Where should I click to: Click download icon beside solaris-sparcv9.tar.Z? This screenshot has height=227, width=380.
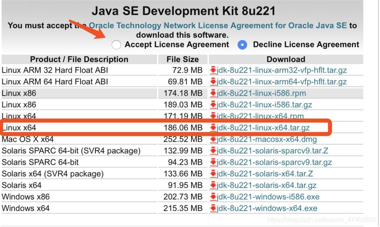pyautogui.click(x=213, y=151)
